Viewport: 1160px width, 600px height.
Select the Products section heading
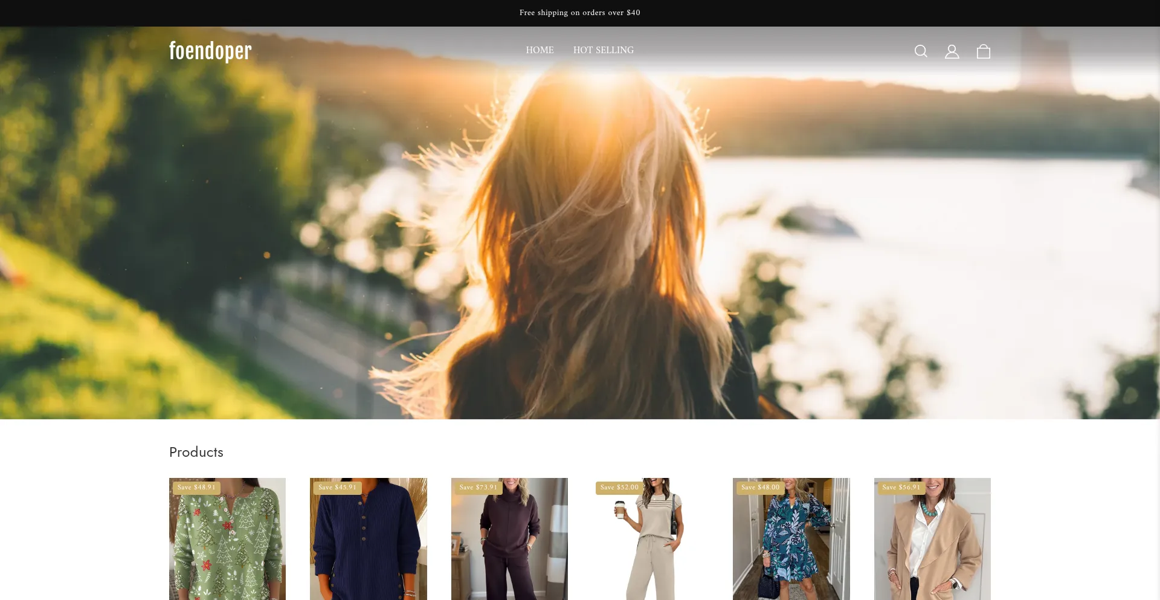pos(196,452)
